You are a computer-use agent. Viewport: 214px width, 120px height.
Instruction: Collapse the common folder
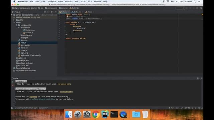19,28
